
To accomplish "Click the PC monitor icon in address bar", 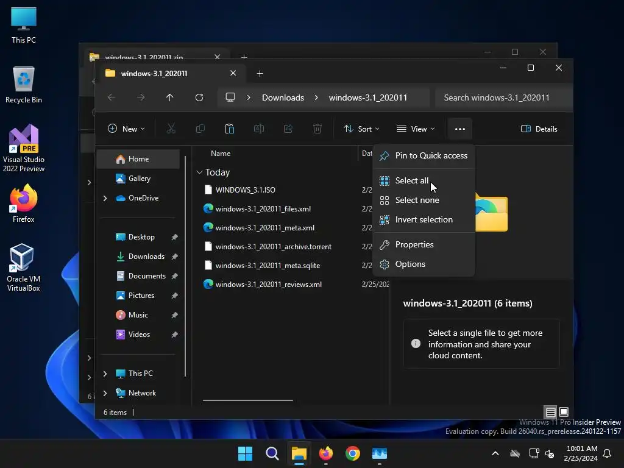I will (x=230, y=97).
